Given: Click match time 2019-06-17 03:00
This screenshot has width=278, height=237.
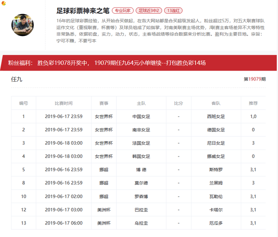Looking at the screenshot, I should point(64,210).
